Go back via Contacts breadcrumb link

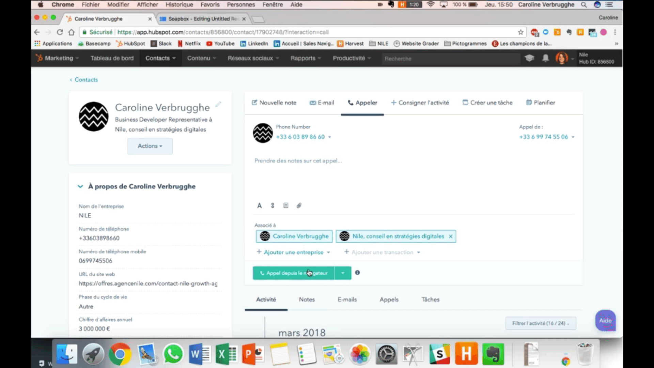[86, 79]
